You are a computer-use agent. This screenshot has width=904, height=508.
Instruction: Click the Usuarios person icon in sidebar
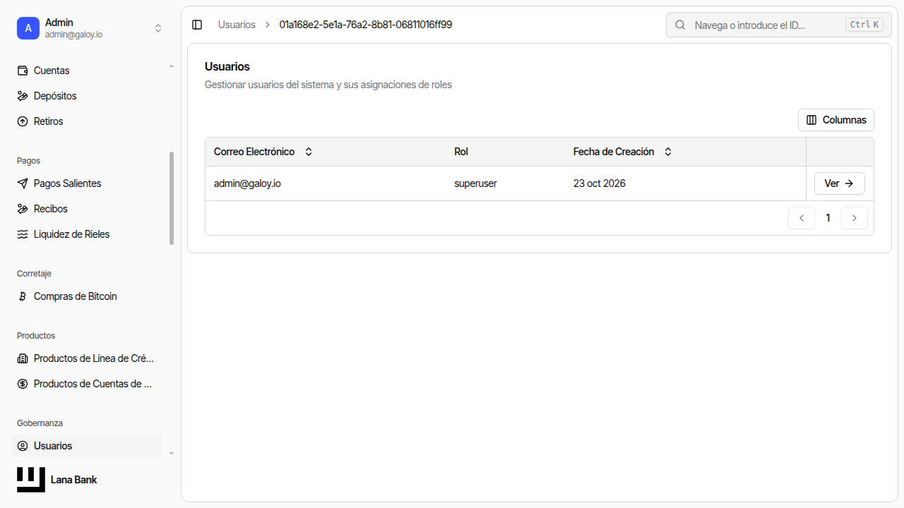pos(22,446)
